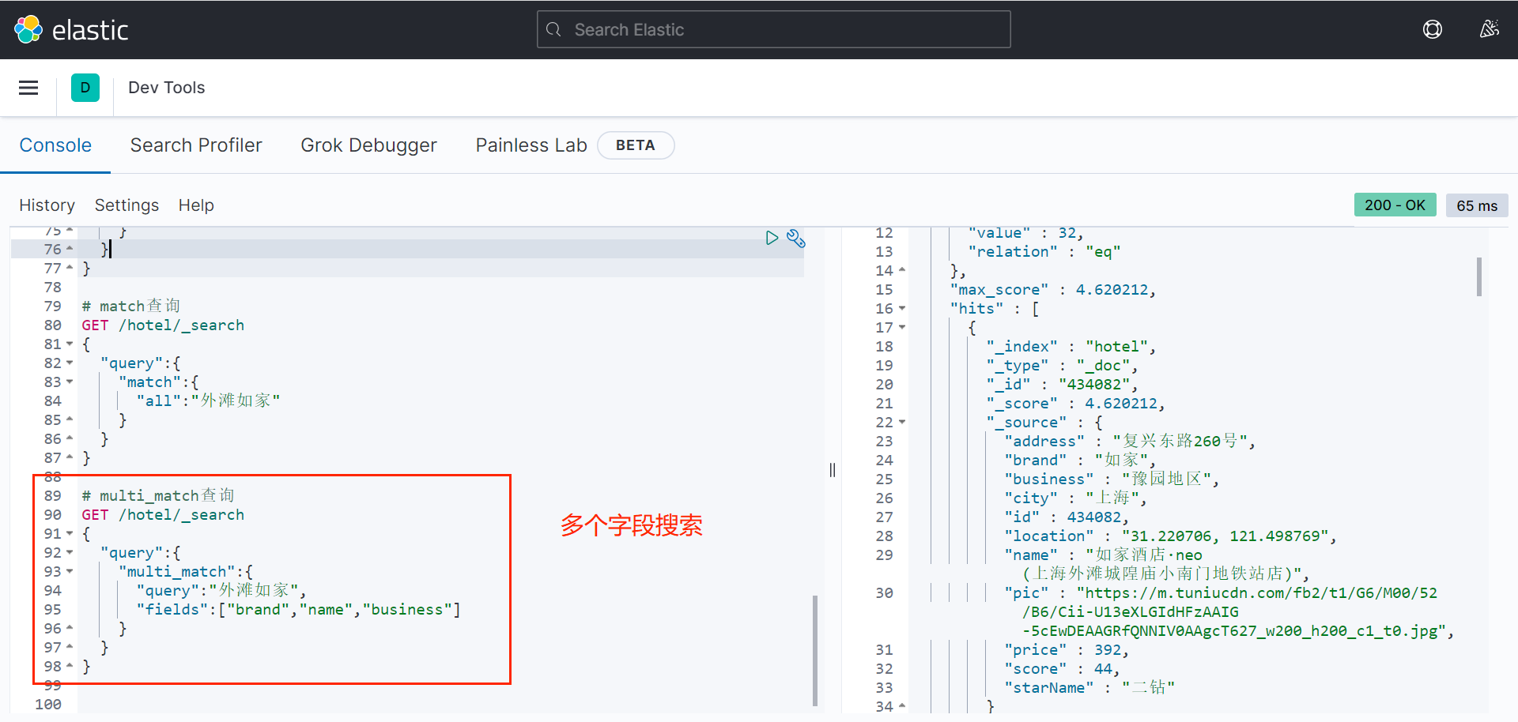Click the response pane scrollbar

click(x=1478, y=276)
